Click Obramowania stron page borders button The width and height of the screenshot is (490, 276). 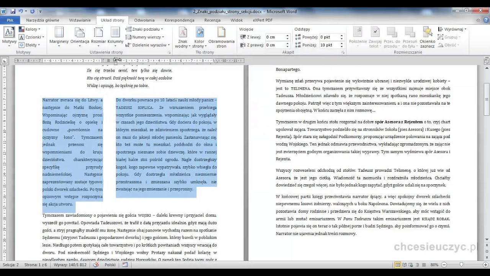(x=221, y=38)
